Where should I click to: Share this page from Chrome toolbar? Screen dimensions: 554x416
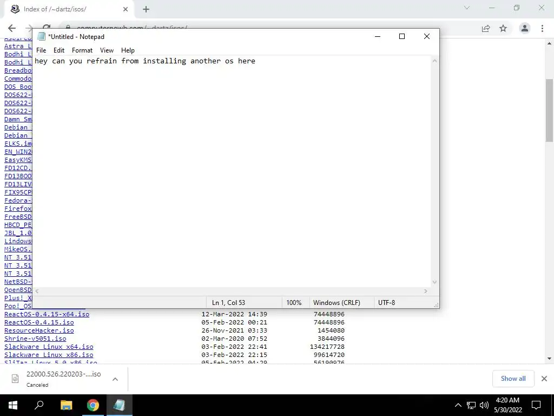click(486, 28)
